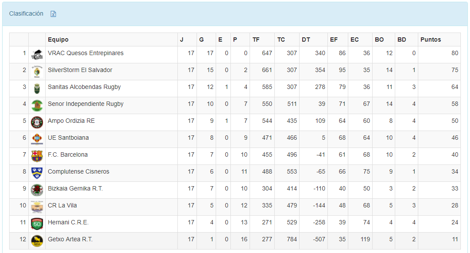The height and width of the screenshot is (253, 470).
Task: Click the CR La Vila logo
Action: point(37,207)
